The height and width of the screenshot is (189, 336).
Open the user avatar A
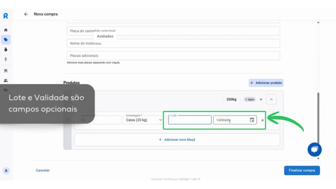click(x=6, y=170)
